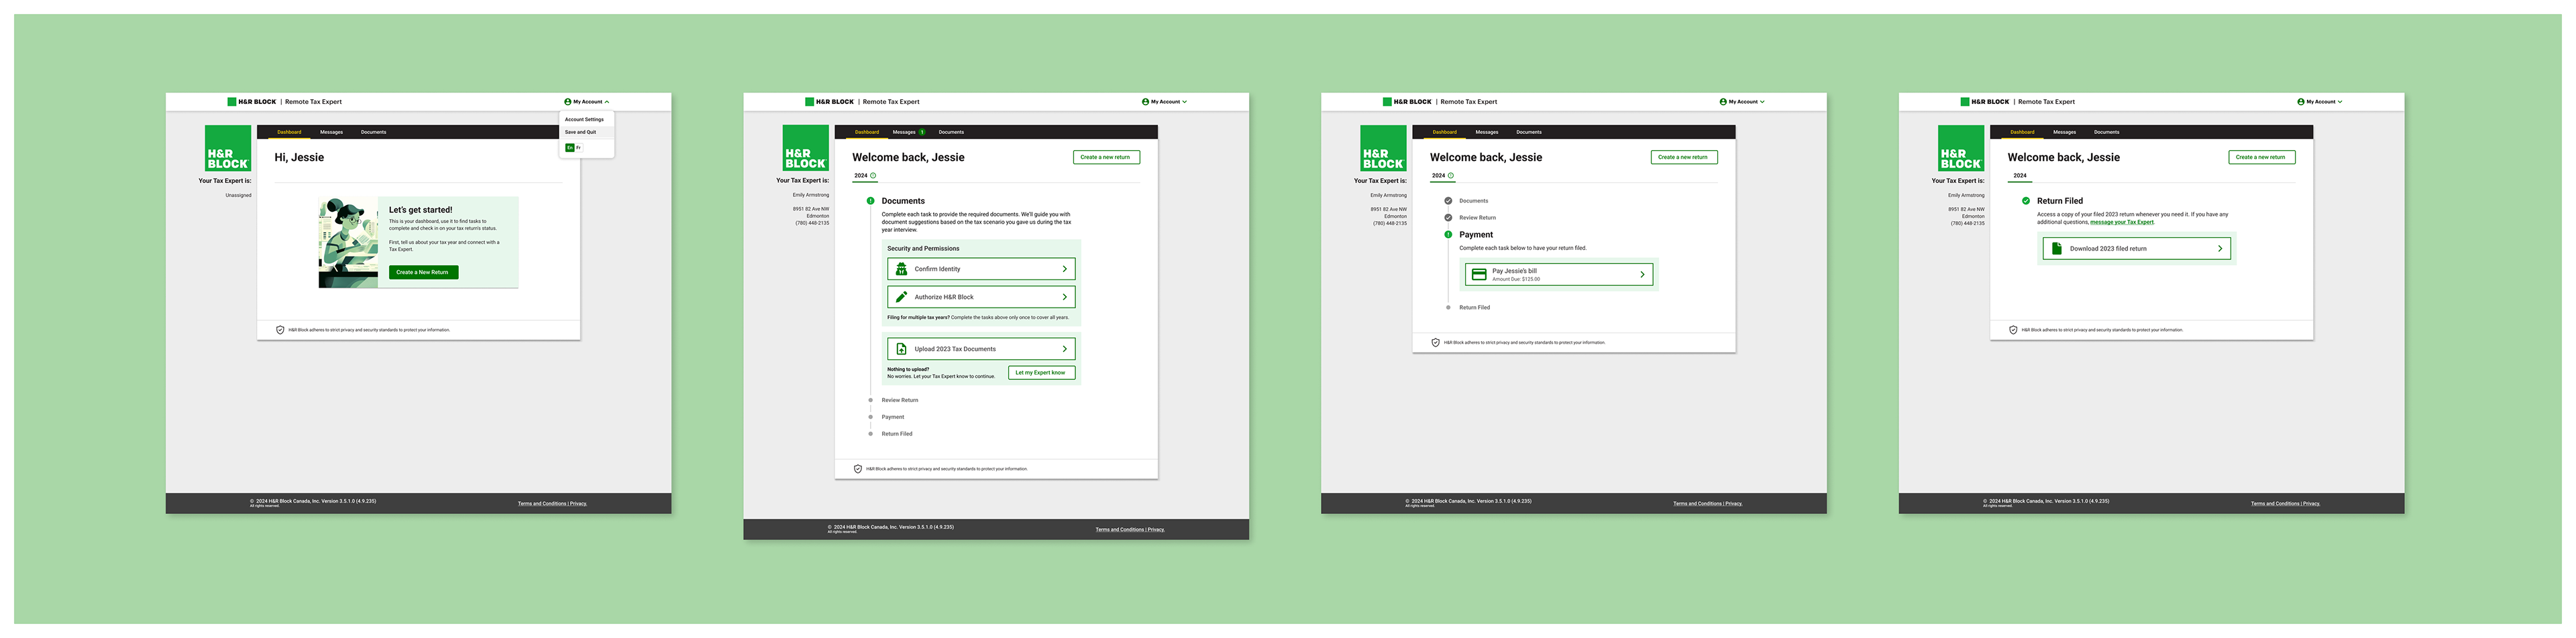Click the info icon beside 2024 on Payment screen
This screenshot has width=2576, height=638.
[1451, 176]
